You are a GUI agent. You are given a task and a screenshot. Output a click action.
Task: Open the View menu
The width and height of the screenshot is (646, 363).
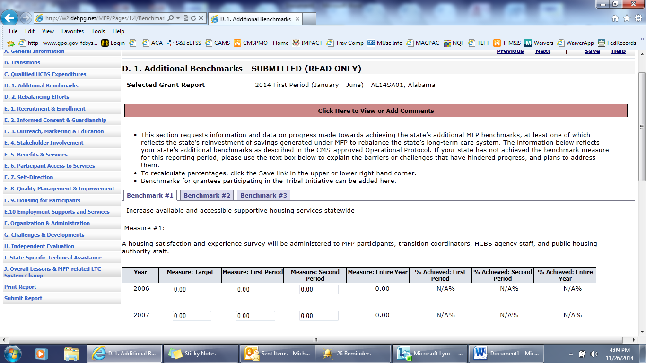tap(48, 31)
